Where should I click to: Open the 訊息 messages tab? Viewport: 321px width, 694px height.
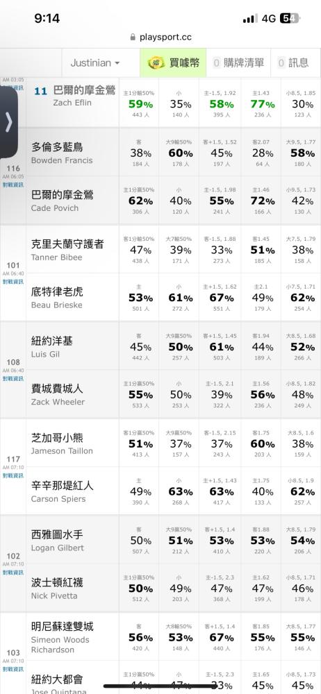pyautogui.click(x=295, y=63)
